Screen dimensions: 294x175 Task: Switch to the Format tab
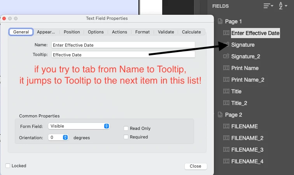point(142,32)
